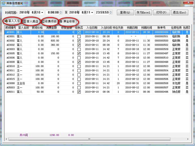Open the start date dropdown (8月10)
This screenshot has width=195, height=146.
(42, 12)
